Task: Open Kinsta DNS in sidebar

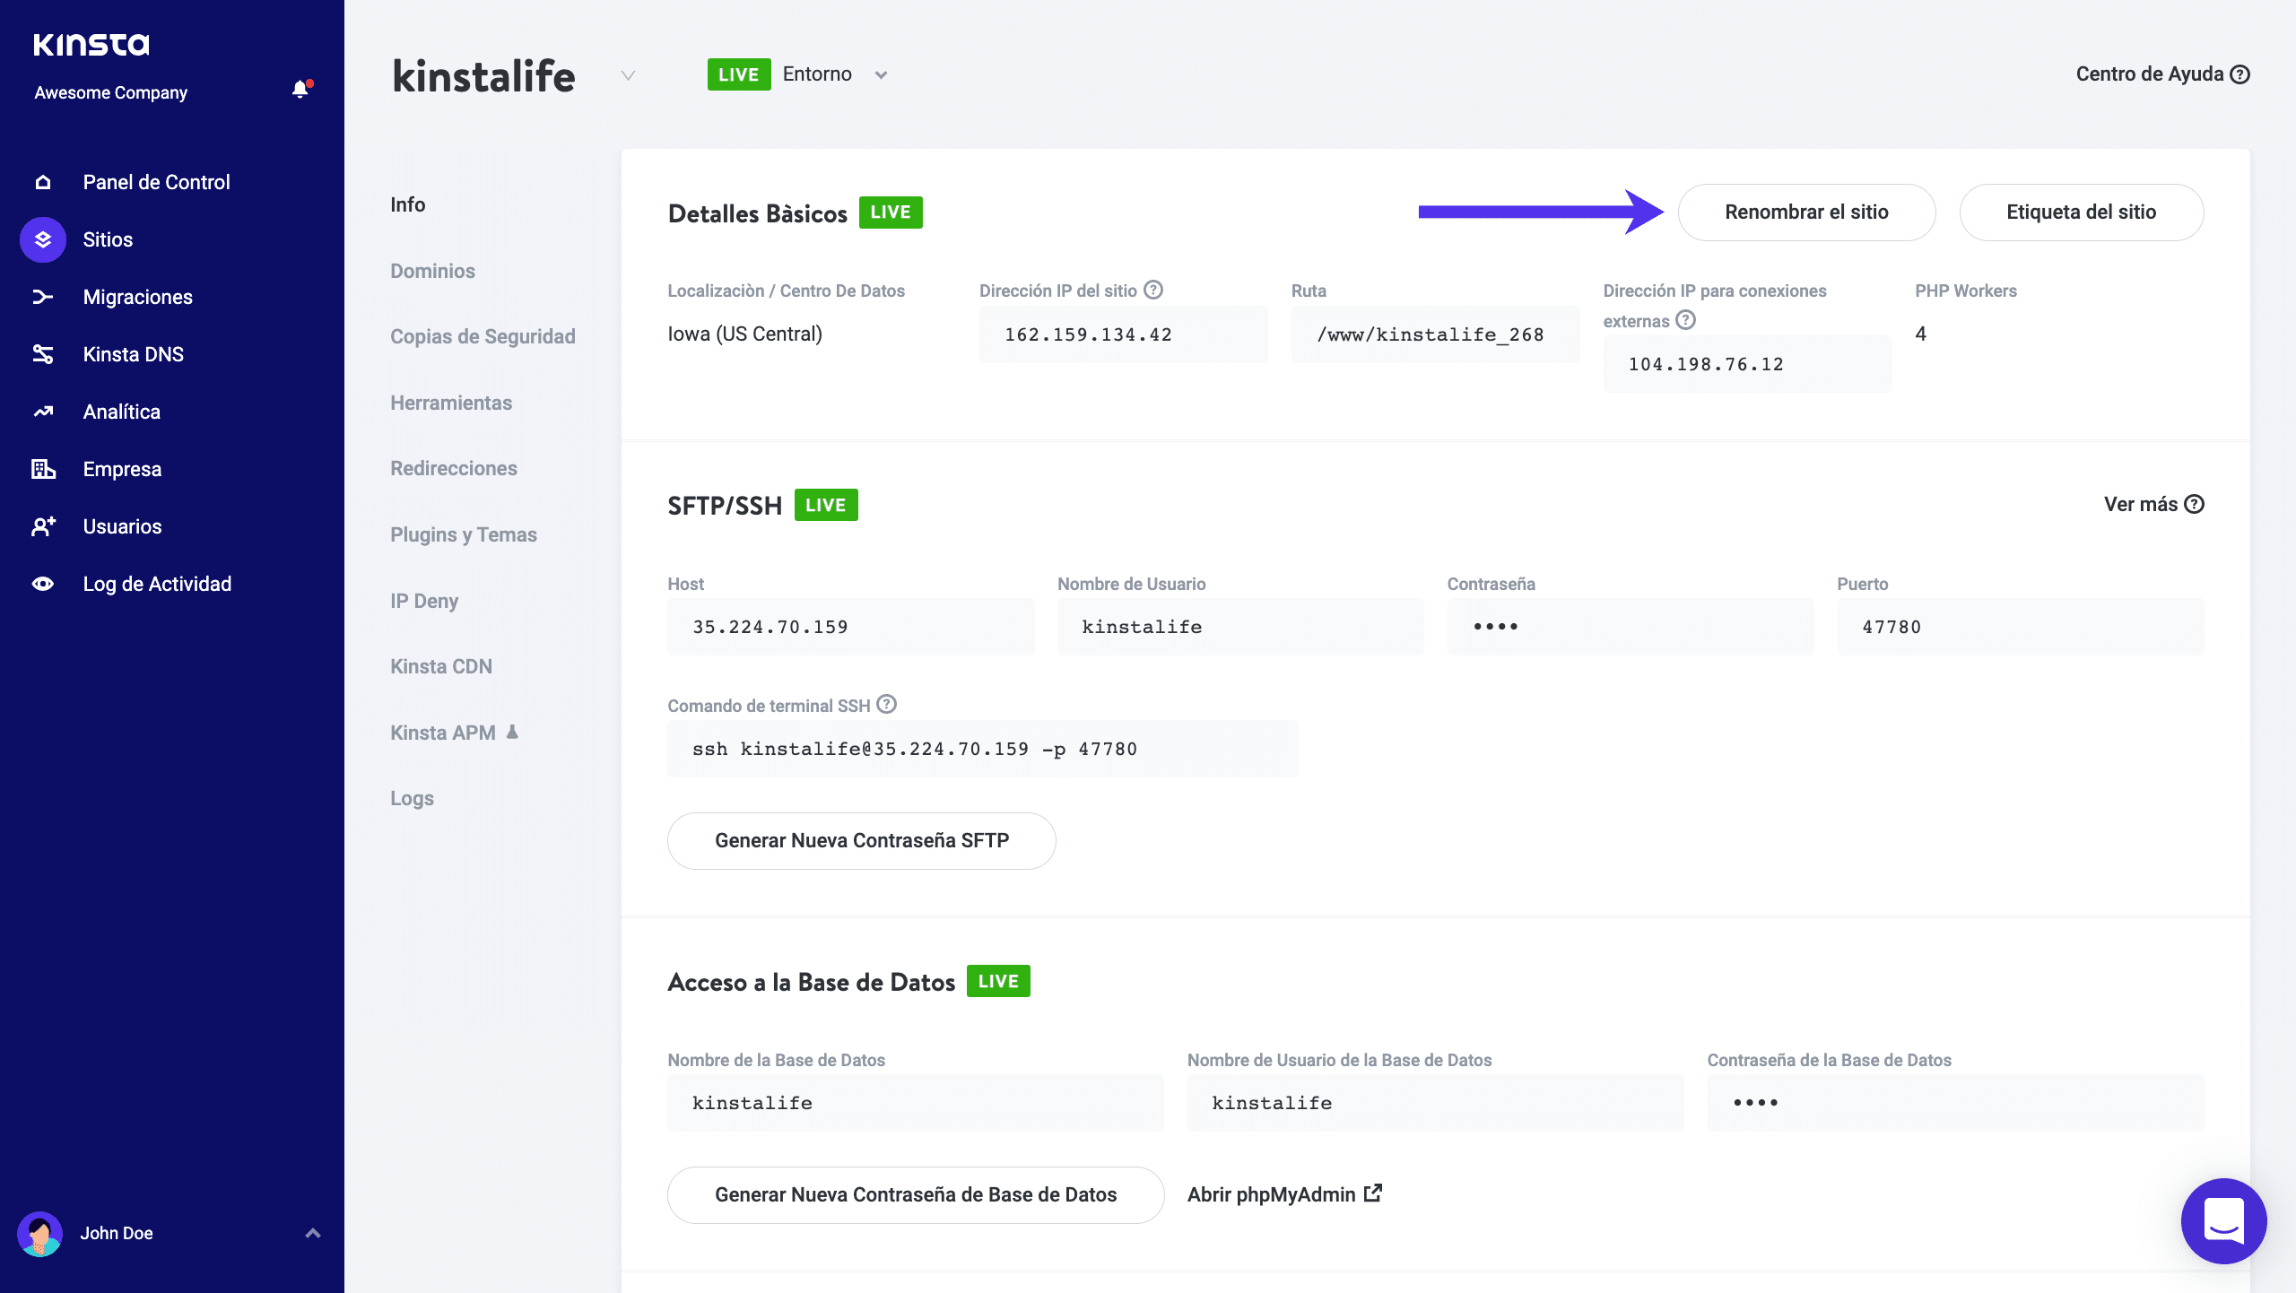Action: (134, 354)
